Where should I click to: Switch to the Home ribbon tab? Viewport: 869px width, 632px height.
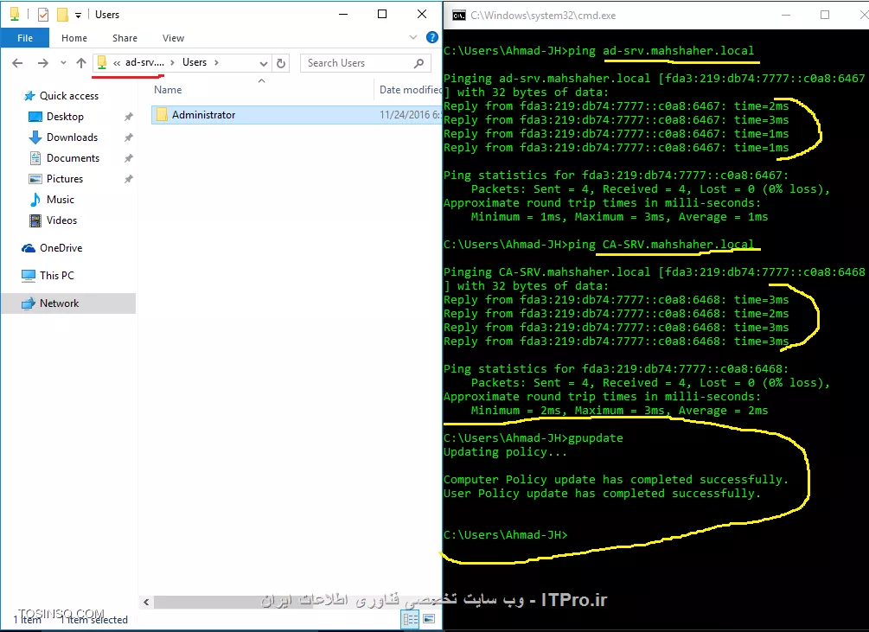click(74, 38)
